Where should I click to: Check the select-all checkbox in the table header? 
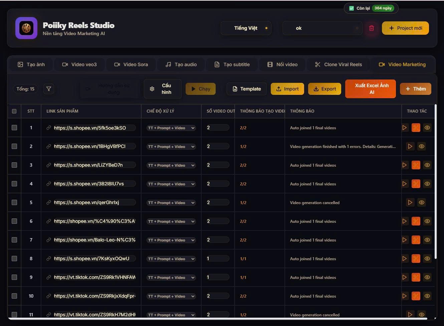pos(14,111)
